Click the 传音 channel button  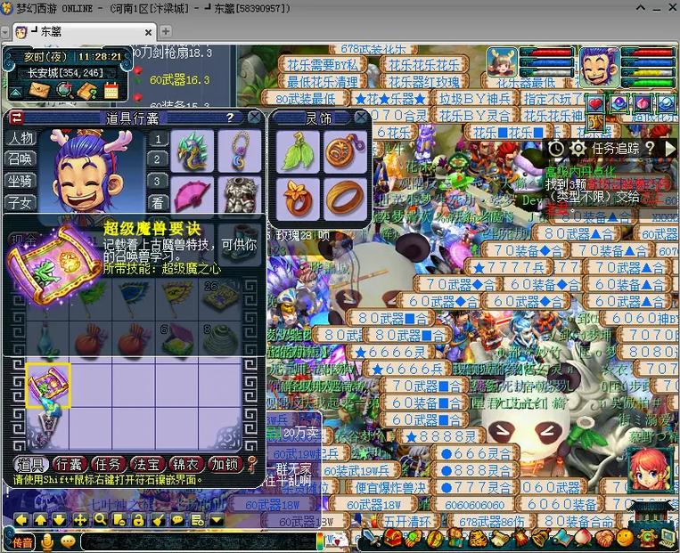coord(22,542)
